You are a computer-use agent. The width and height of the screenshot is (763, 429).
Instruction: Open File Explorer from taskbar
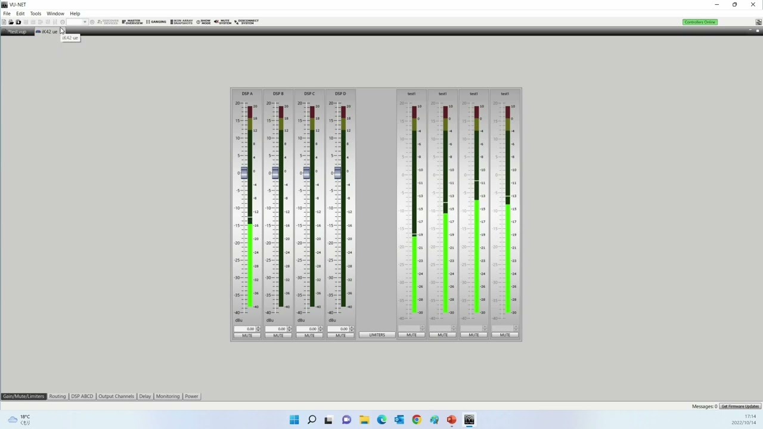[364, 419]
